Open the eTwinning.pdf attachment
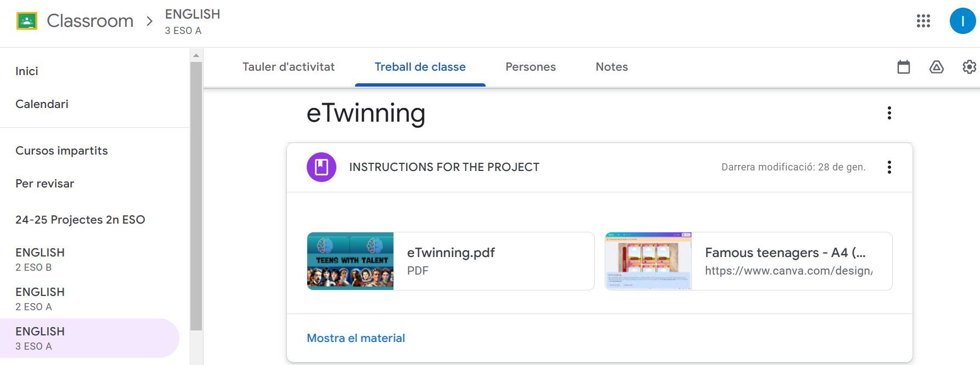This screenshot has height=365, width=980. (450, 261)
